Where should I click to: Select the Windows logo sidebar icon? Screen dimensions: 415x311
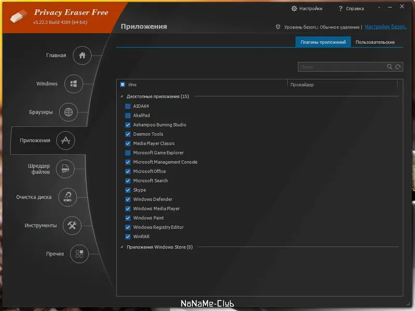pyautogui.click(x=74, y=84)
